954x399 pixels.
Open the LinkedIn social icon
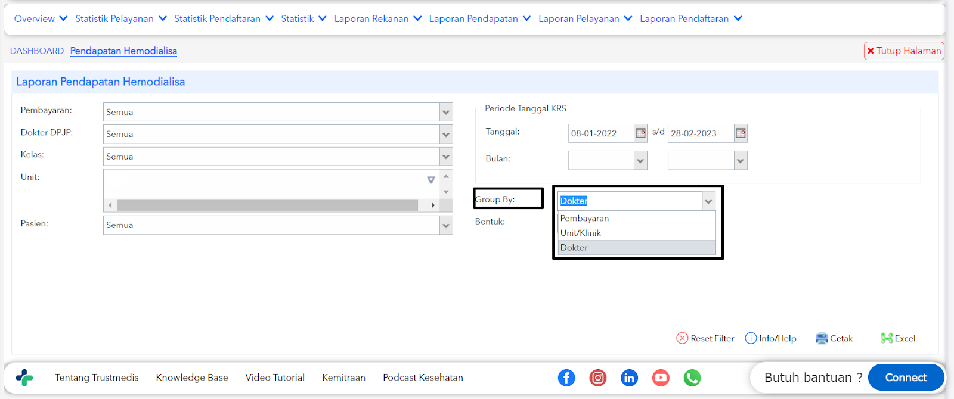click(629, 378)
